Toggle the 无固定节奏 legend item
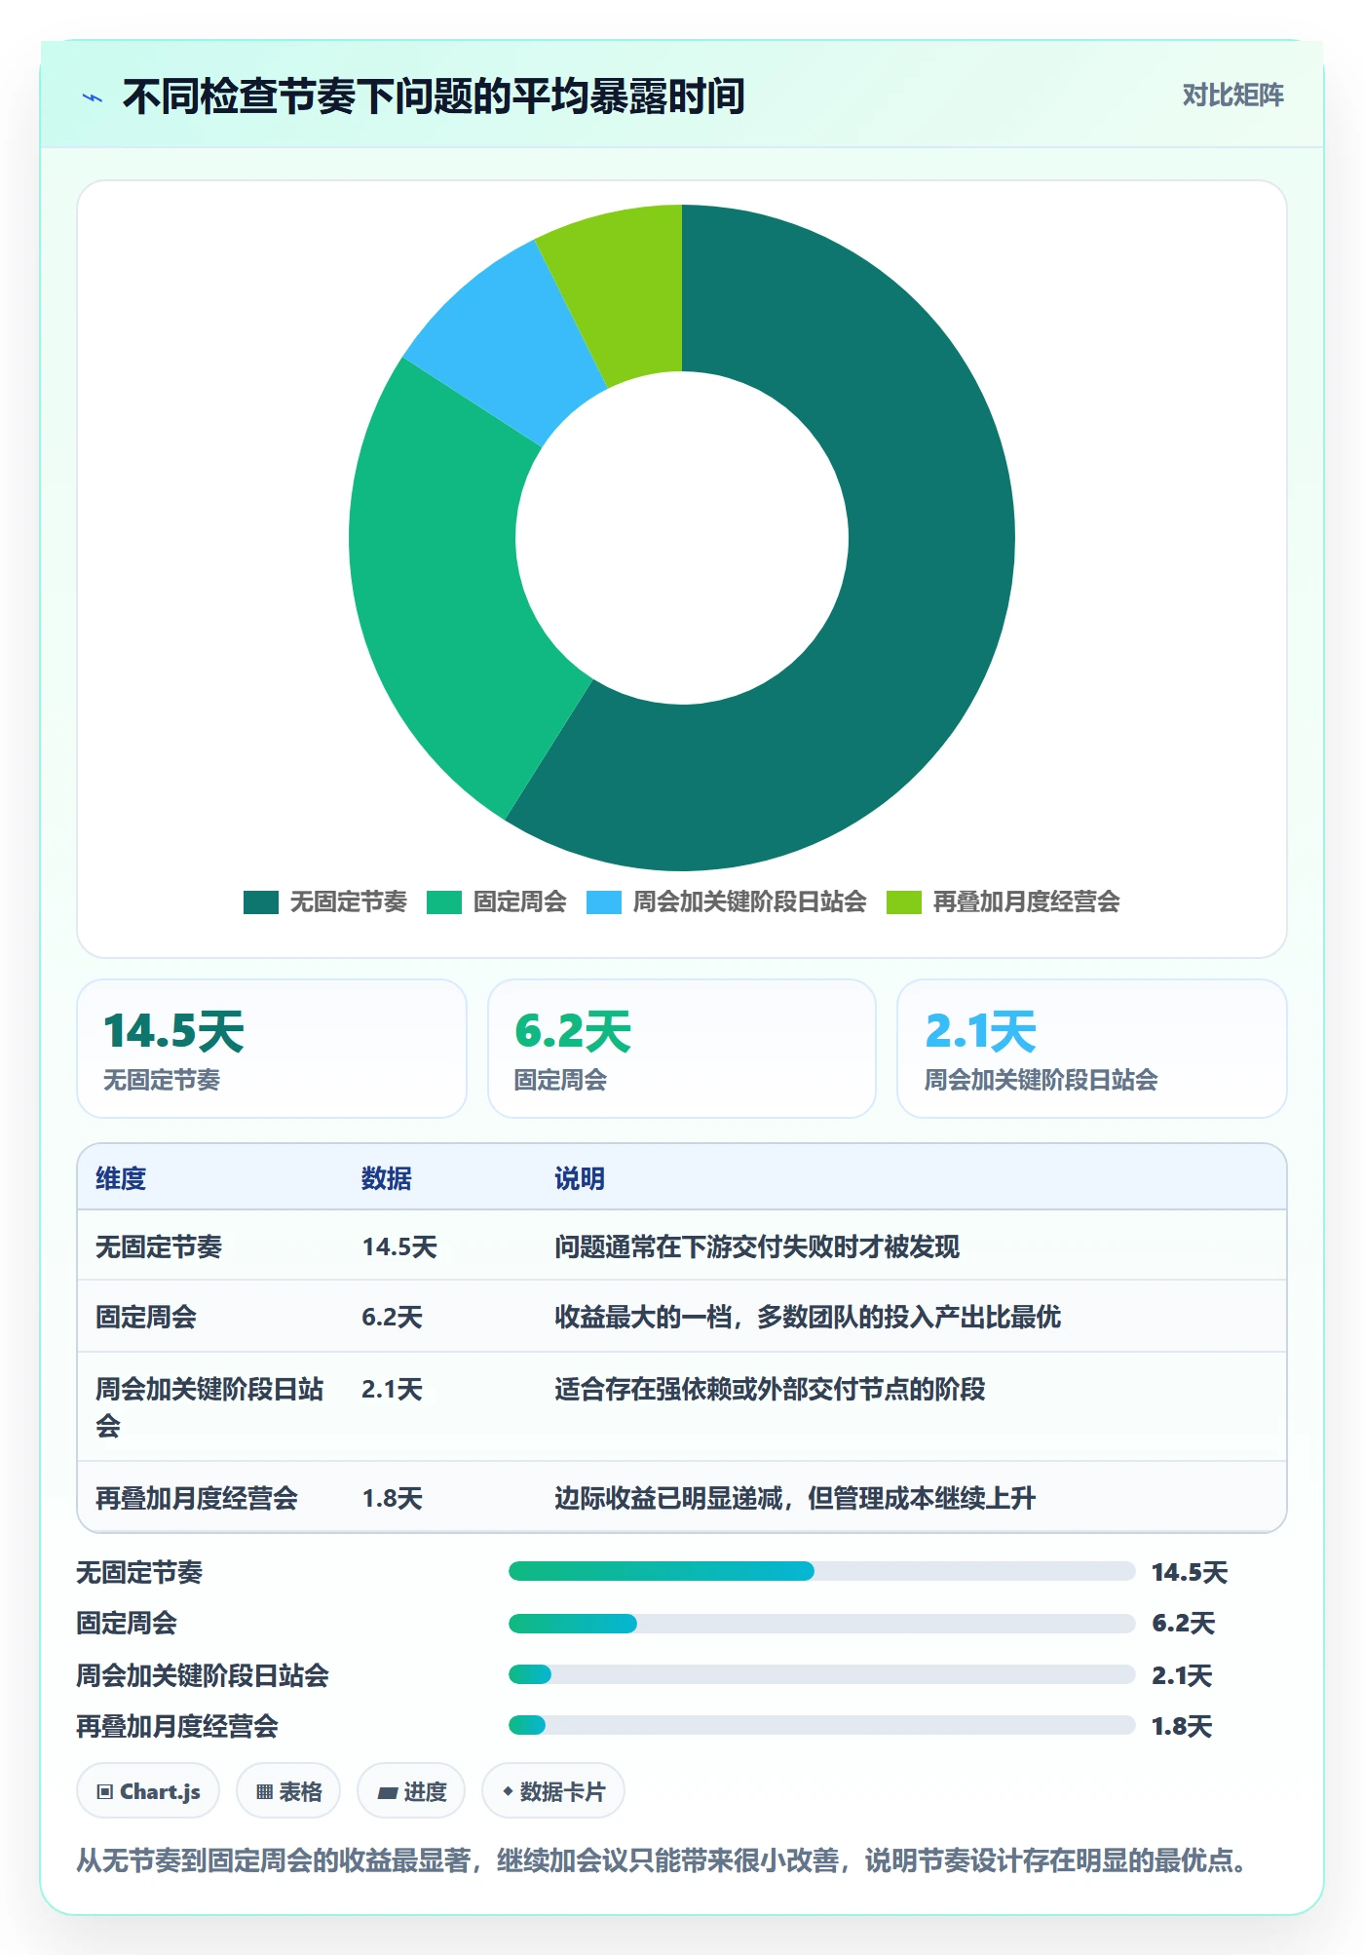 [x=325, y=901]
